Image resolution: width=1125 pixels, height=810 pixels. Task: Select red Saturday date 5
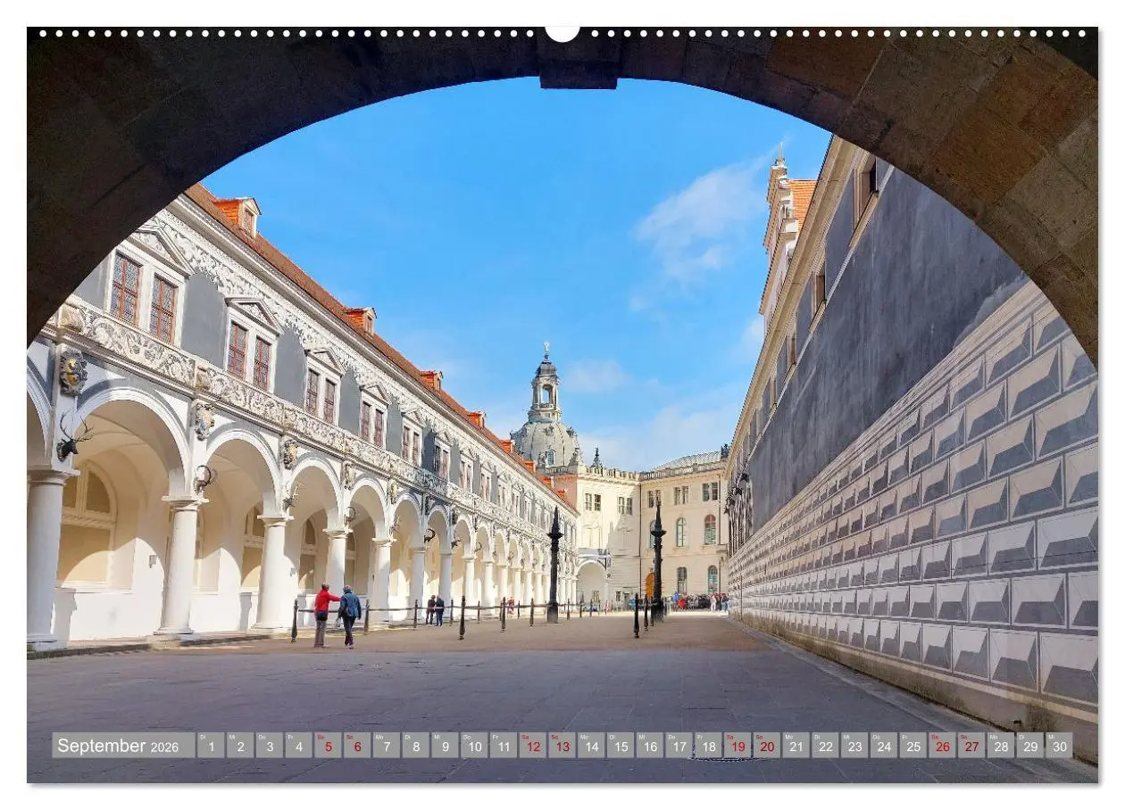(x=328, y=746)
